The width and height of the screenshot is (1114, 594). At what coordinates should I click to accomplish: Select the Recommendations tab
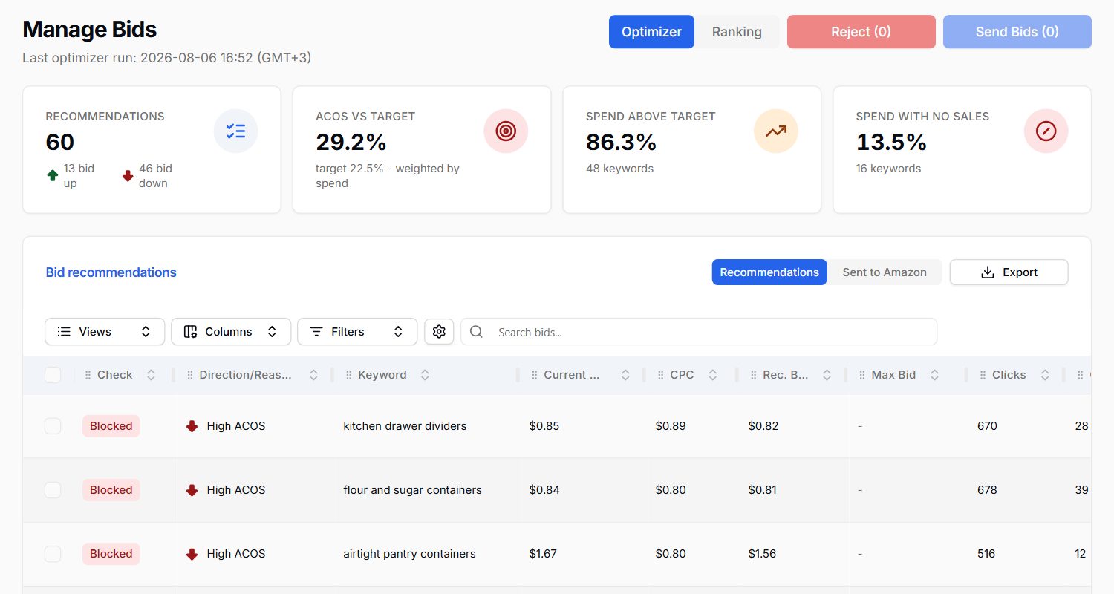tap(769, 272)
